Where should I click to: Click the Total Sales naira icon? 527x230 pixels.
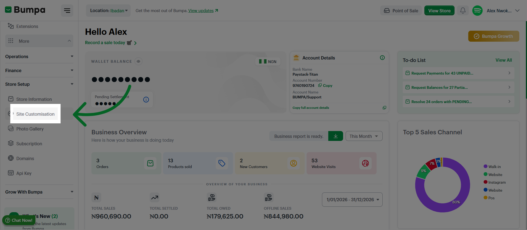96,197
